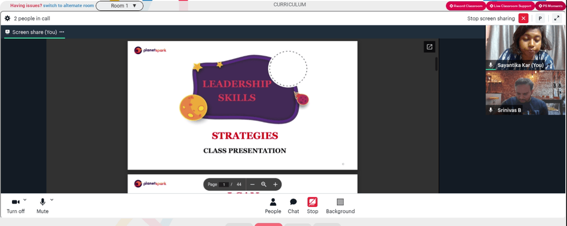Open the Chat panel
The image size is (567, 226).
[293, 206]
